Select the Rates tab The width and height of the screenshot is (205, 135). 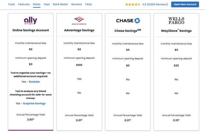pyautogui.click(x=37, y=4)
